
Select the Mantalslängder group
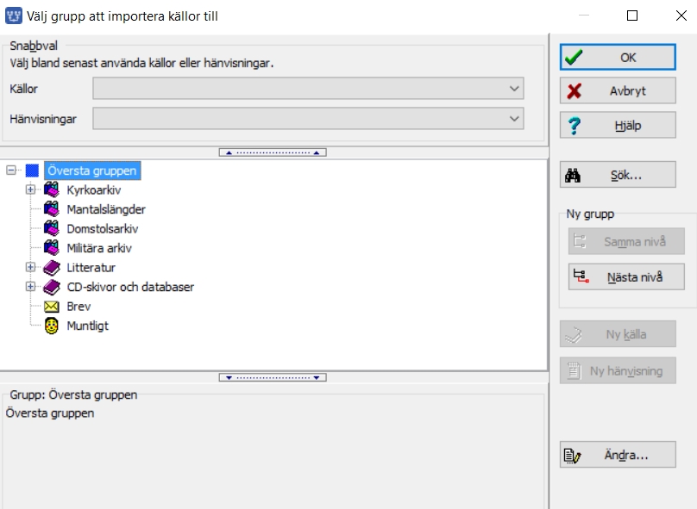coord(106,209)
